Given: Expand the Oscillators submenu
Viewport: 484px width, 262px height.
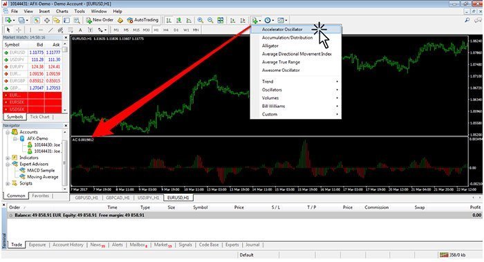Looking at the screenshot, I should [296, 90].
